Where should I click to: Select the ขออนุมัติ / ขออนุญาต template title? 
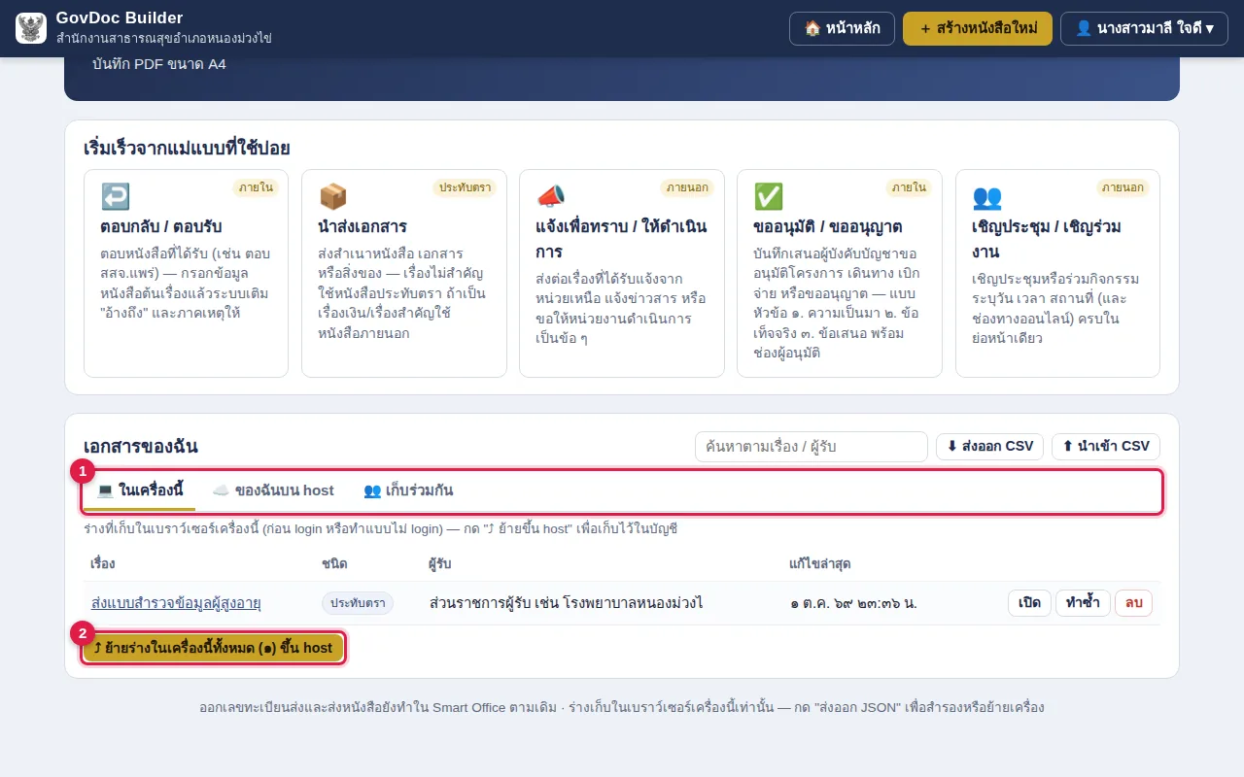click(828, 226)
